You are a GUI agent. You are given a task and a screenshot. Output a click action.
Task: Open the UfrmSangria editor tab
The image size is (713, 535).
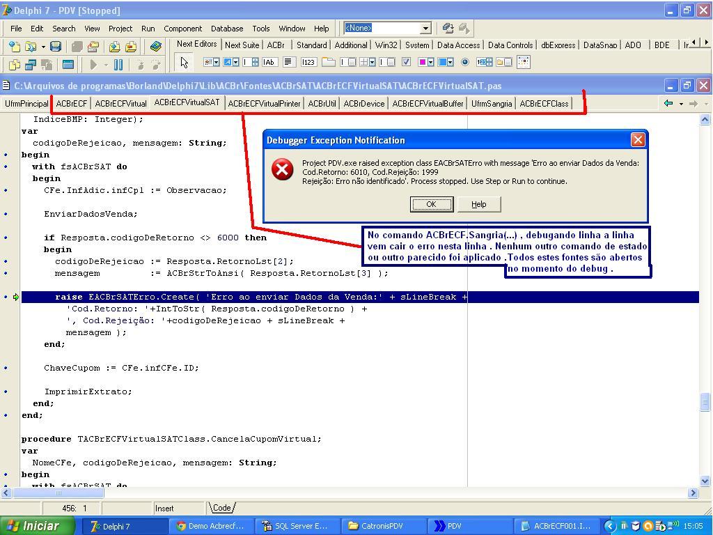(492, 104)
